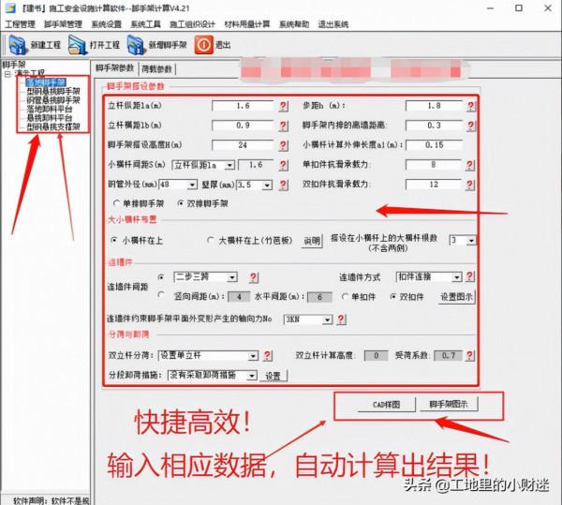Select 双排脚手架 radio button
The height and width of the screenshot is (505, 562).
[x=180, y=203]
